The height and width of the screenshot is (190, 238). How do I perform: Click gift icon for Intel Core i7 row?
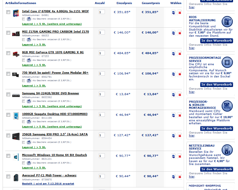coord(29,19)
